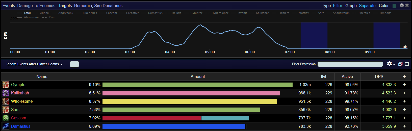Image resolution: width=412 pixels, height=131 pixels.
Task: Click Sarc's class icon in the table
Action: [x=6, y=110]
